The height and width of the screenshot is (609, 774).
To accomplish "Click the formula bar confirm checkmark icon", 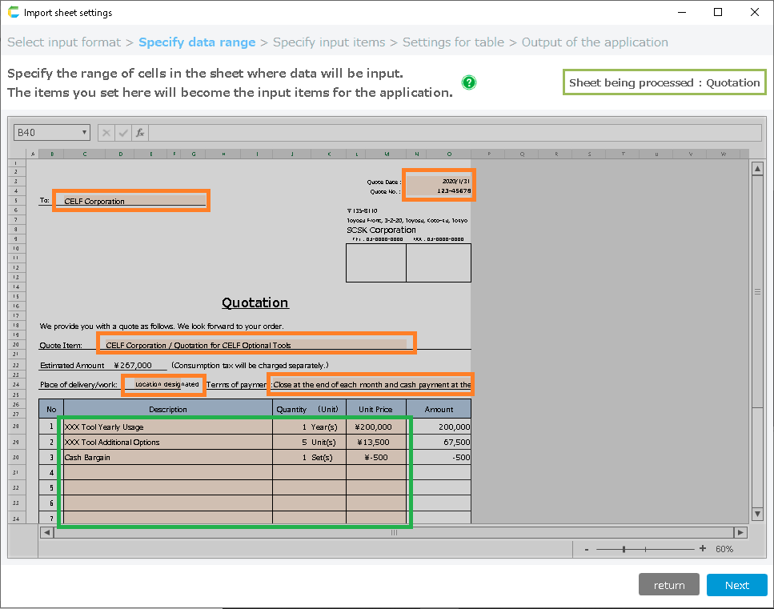I will [123, 133].
